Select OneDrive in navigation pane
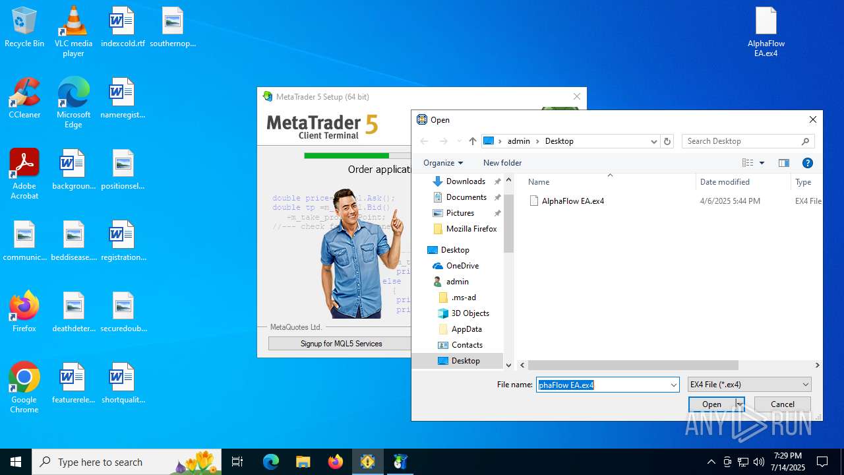 coord(462,266)
